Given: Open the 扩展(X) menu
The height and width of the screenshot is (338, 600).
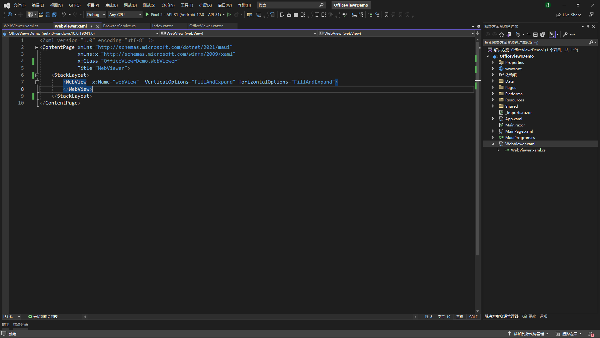Looking at the screenshot, I should tap(205, 5).
